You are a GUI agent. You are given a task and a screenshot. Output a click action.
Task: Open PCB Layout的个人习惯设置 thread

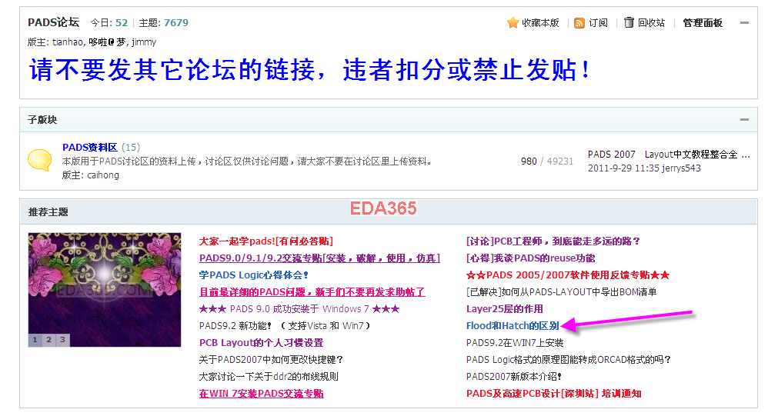pyautogui.click(x=261, y=343)
